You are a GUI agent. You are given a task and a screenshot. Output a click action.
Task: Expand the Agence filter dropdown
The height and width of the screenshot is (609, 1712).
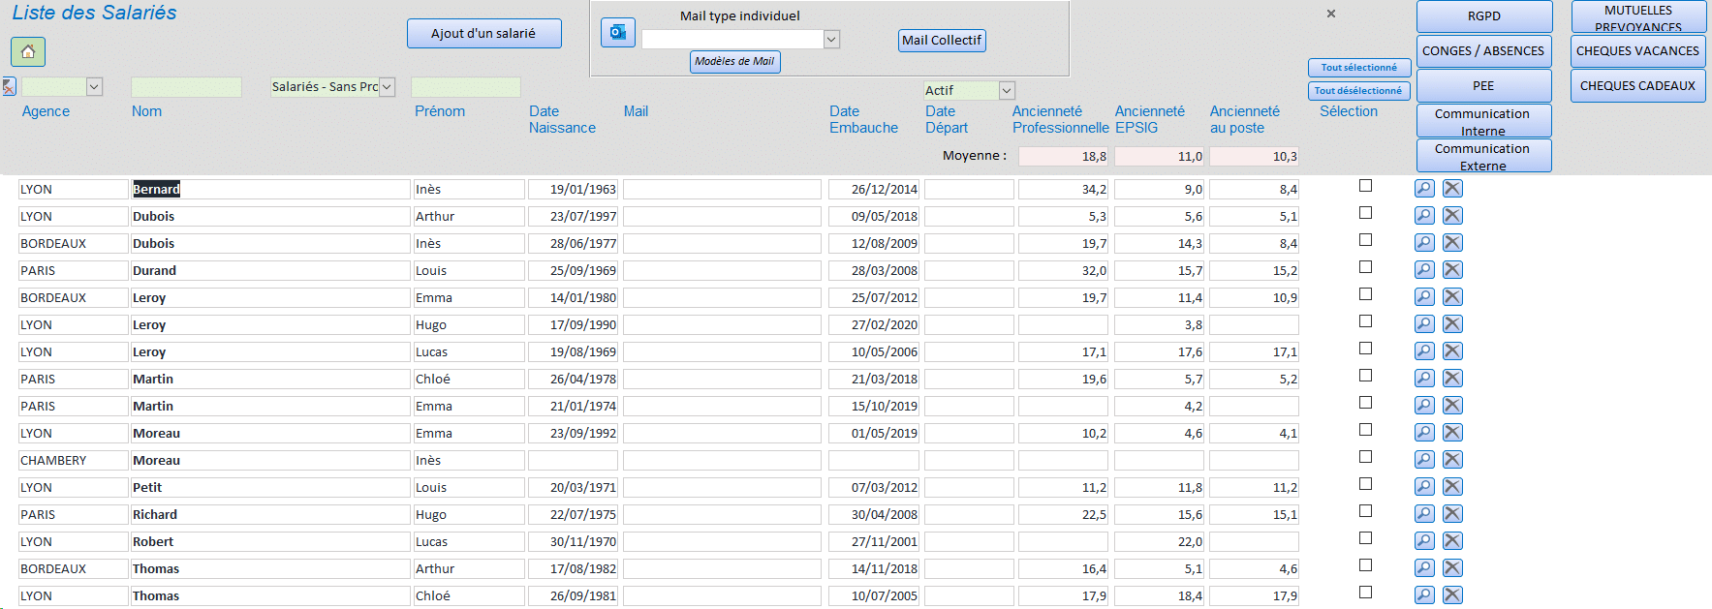pos(94,87)
